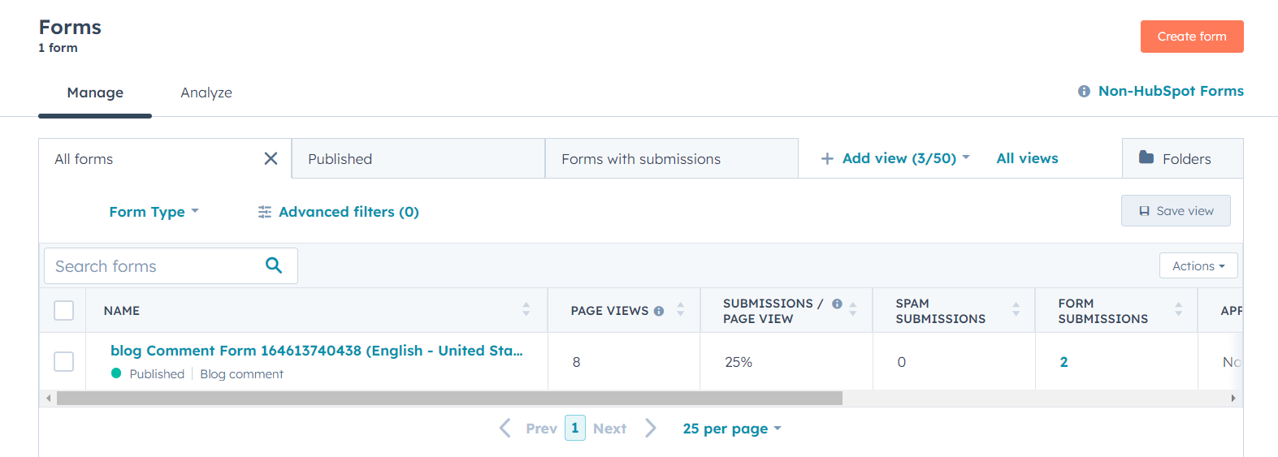Screen dimensions: 1278x457
Task: Open the Add view dropdown
Action: pos(896,158)
